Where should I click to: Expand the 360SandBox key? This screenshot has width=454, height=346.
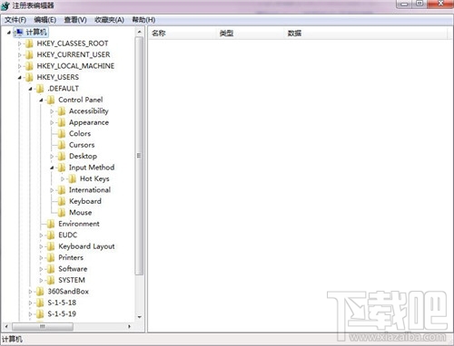30,292
